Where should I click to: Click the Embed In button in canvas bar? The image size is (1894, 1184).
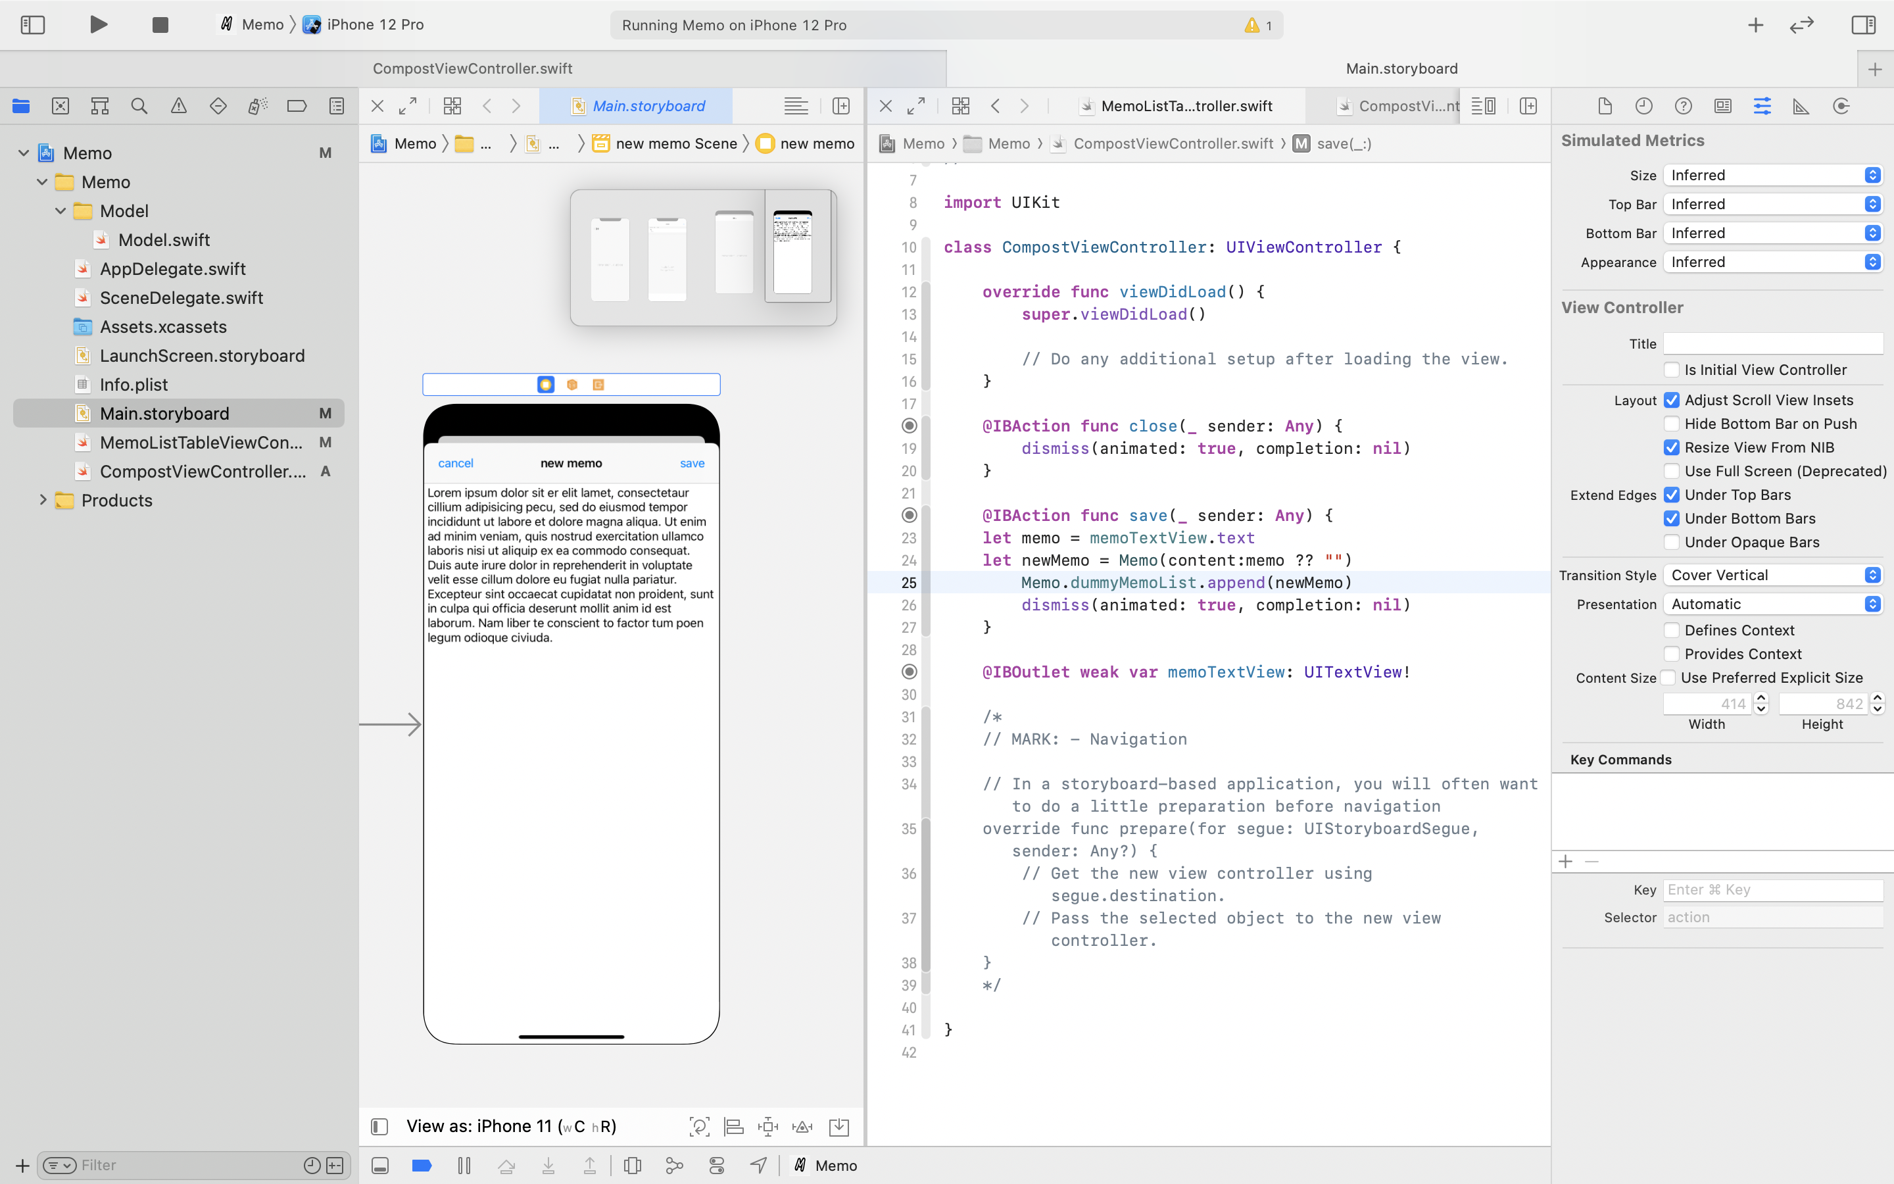click(838, 1126)
